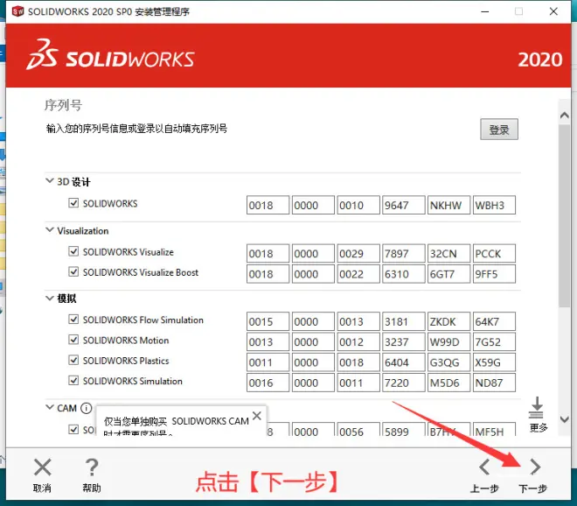Click Visualize Boost field containing 9FF5

pyautogui.click(x=494, y=274)
